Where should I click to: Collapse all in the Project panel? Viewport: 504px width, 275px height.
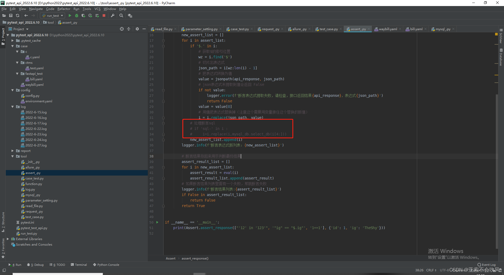pyautogui.click(x=129, y=29)
